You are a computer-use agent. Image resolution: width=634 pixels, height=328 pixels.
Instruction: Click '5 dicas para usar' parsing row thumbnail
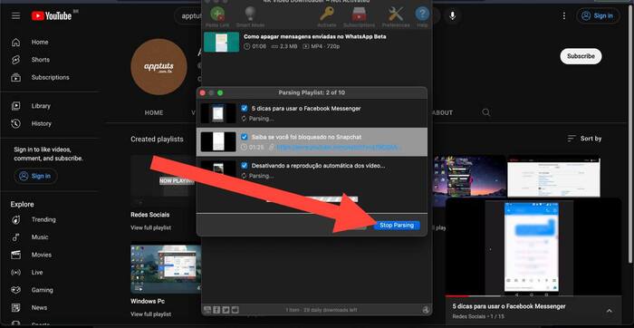click(x=218, y=113)
